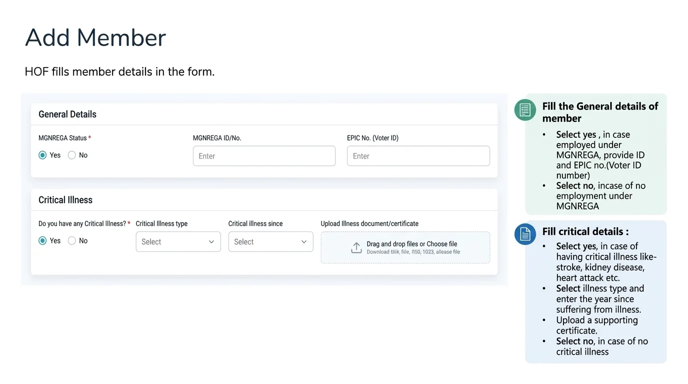Click the 'Fill the General details of member' heading
The image size is (688, 384).
tap(600, 112)
